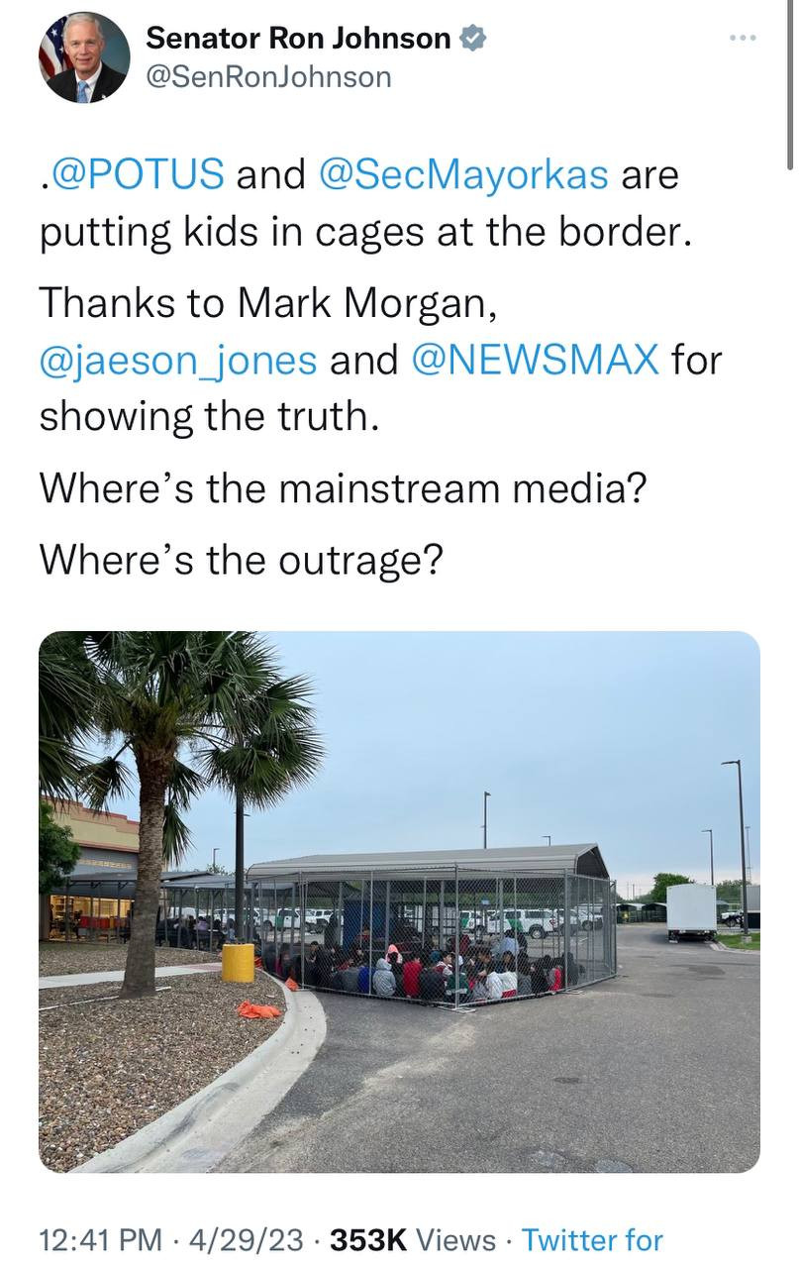Viewport: 799px width, 1268px height.
Task: Open the @SecMayorkas mention
Action: pyautogui.click(x=463, y=175)
